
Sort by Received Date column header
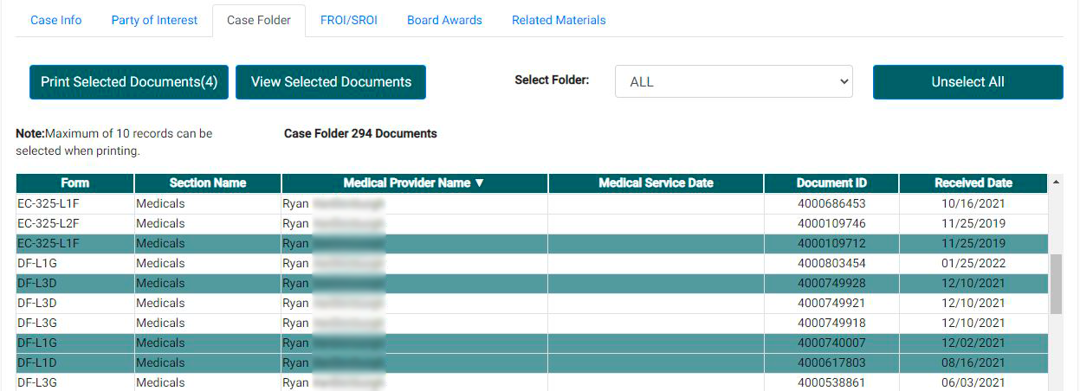(x=973, y=183)
